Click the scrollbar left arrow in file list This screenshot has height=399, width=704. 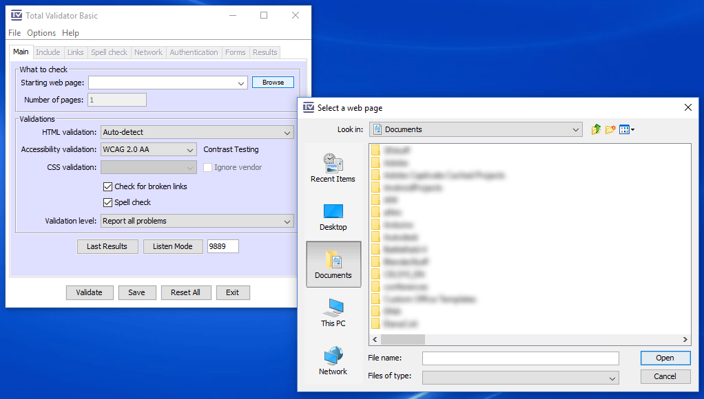(375, 340)
